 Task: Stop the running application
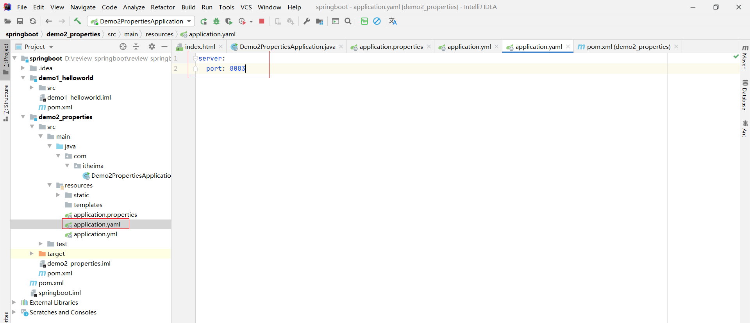coord(262,21)
